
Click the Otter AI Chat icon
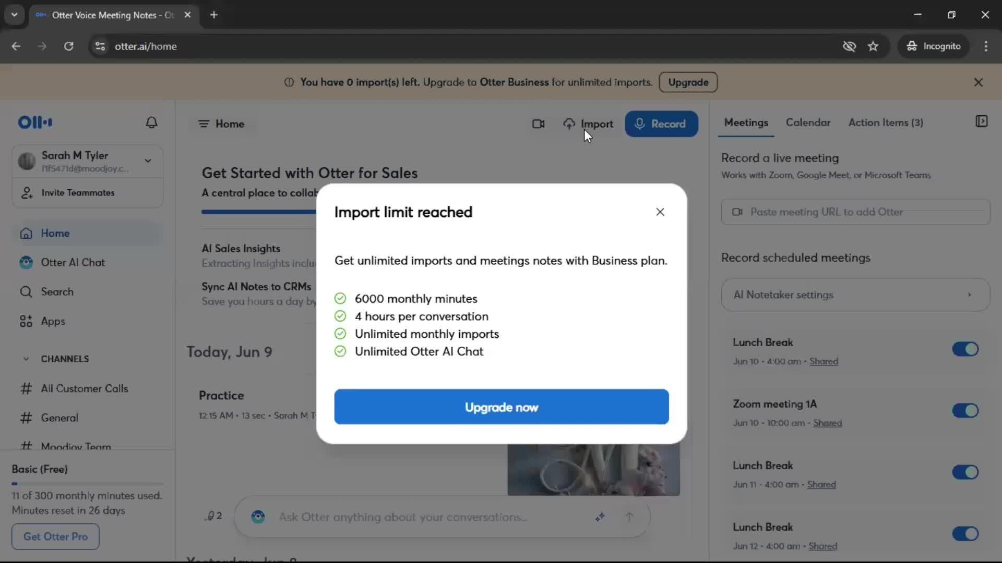26,263
